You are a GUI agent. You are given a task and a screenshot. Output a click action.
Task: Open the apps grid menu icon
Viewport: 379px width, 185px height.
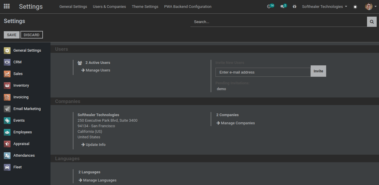[x=6, y=6]
